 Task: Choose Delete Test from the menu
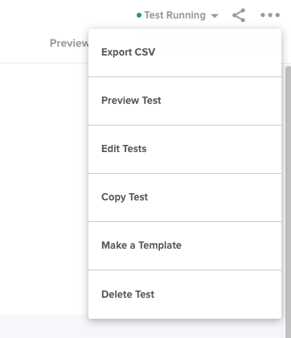[x=185, y=295]
